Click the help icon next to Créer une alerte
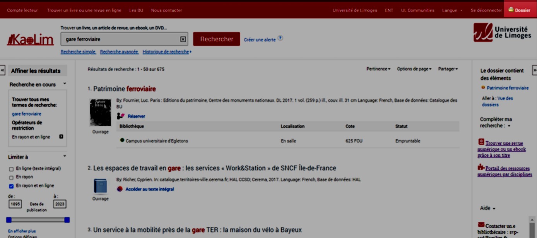Viewport: 537px width, 238px height. [x=280, y=38]
